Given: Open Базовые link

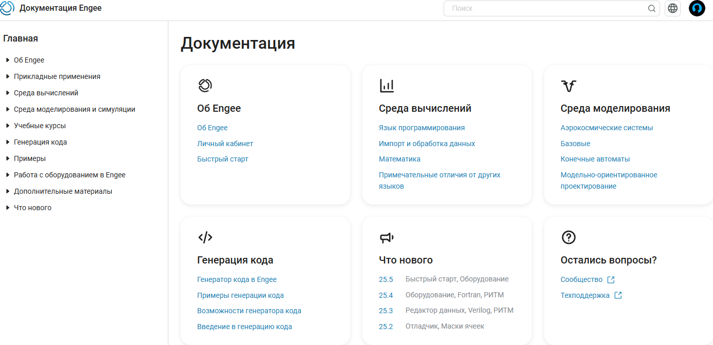Looking at the screenshot, I should (x=575, y=144).
